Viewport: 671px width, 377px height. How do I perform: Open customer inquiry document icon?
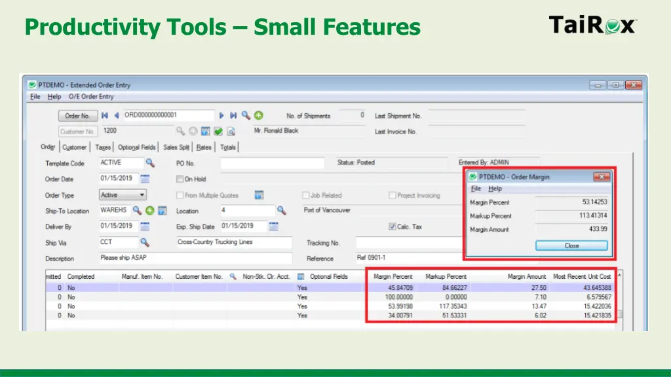[x=231, y=131]
